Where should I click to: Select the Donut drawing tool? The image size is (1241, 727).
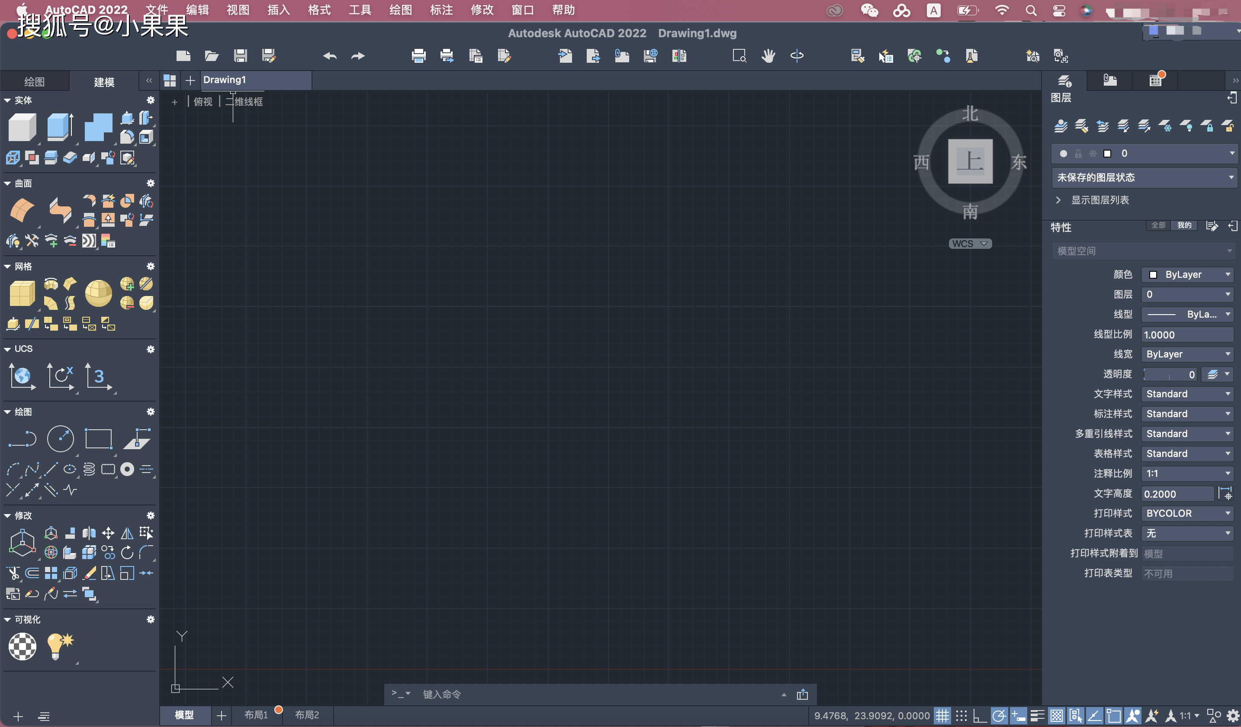coord(127,470)
